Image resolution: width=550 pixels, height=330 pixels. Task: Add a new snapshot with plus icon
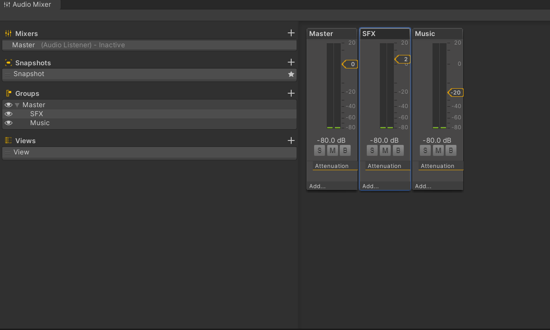[291, 62]
